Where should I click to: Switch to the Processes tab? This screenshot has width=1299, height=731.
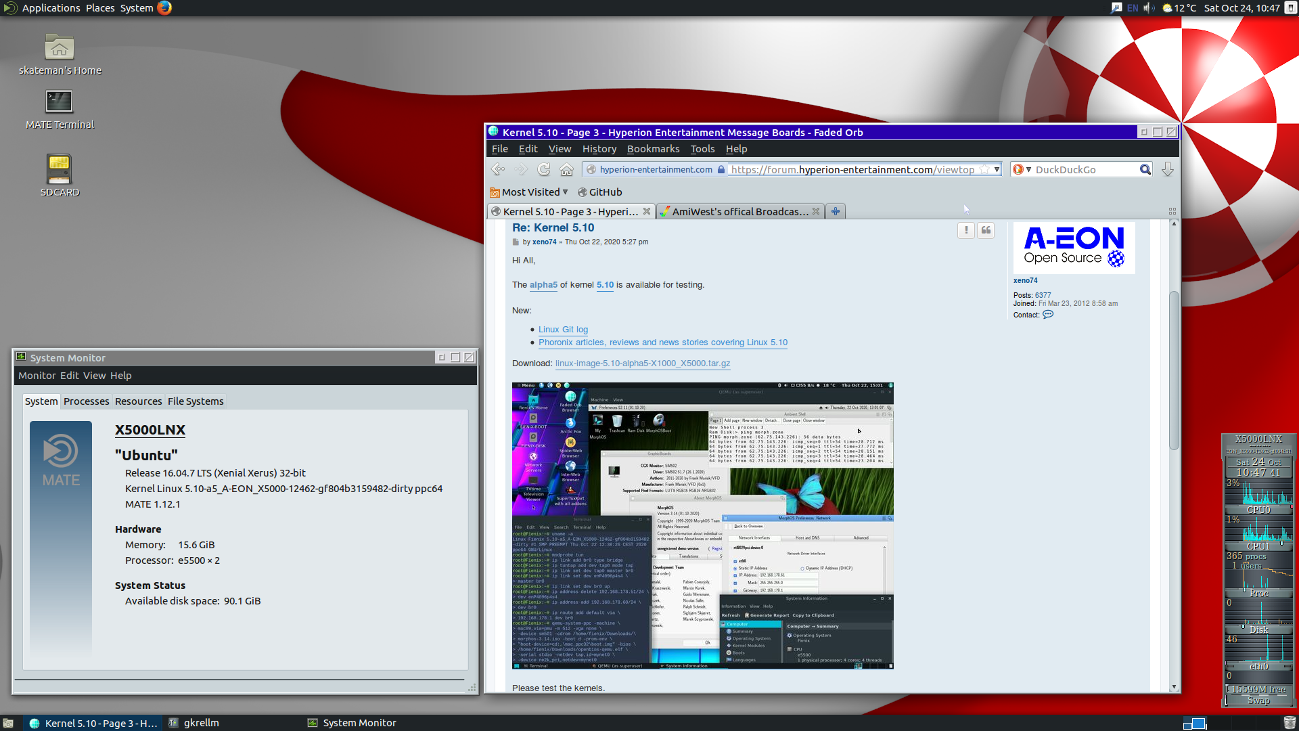pos(86,401)
